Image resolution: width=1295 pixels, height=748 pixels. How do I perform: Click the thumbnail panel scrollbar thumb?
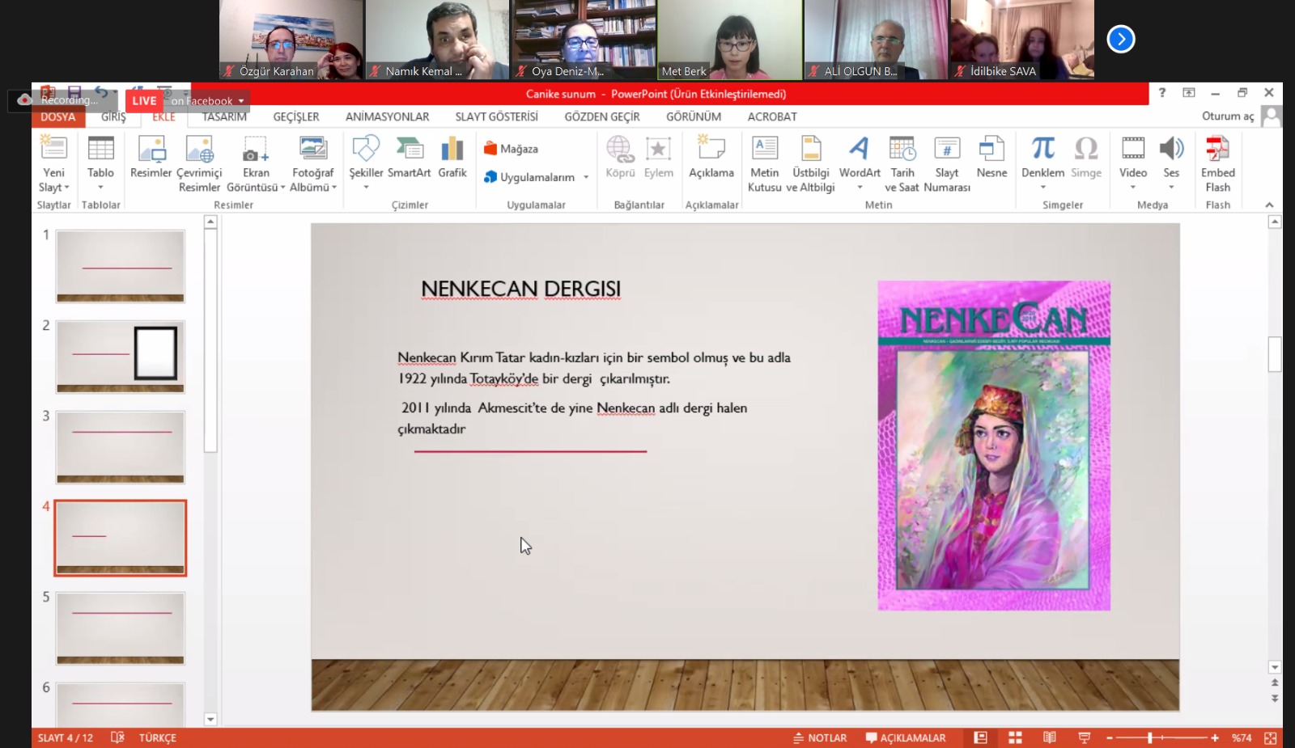point(210,340)
